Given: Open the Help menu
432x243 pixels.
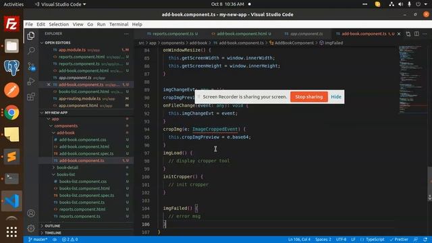Looking at the screenshot, I should click(x=137, y=24).
